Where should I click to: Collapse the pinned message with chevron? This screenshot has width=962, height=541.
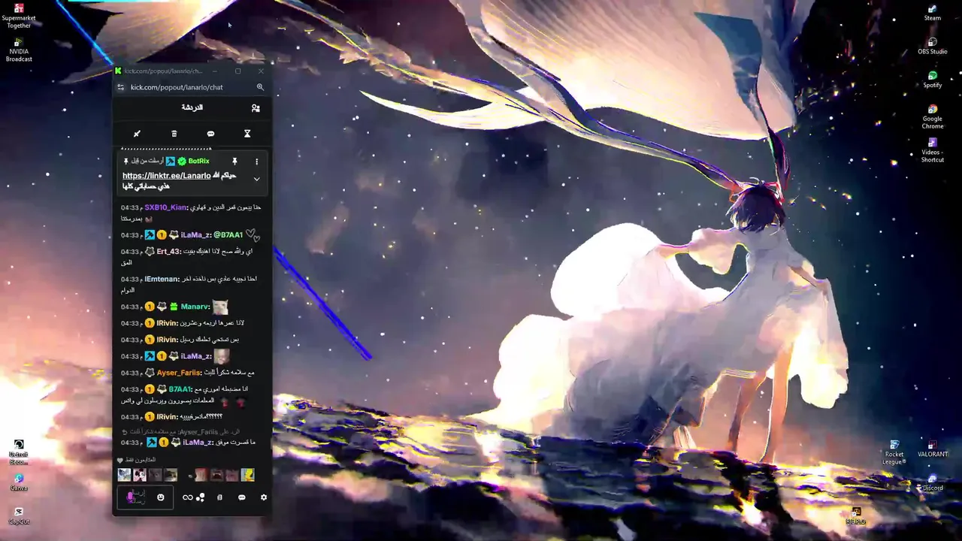(x=256, y=180)
